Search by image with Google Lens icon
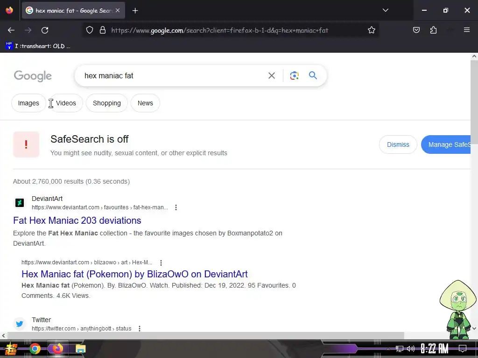478x358 pixels. [294, 76]
